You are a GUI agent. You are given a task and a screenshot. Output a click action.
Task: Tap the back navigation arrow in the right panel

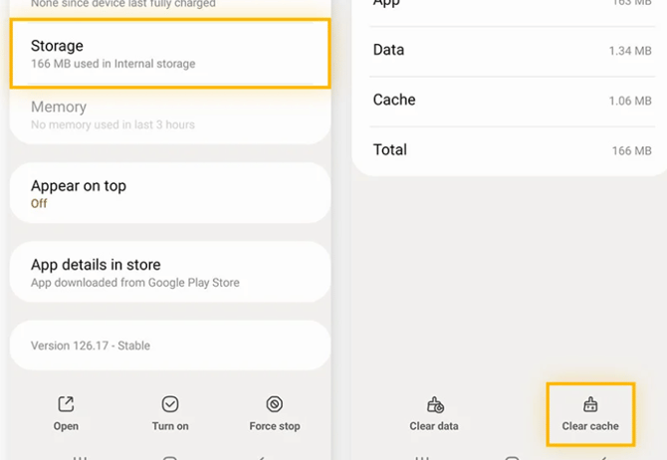[x=602, y=457]
